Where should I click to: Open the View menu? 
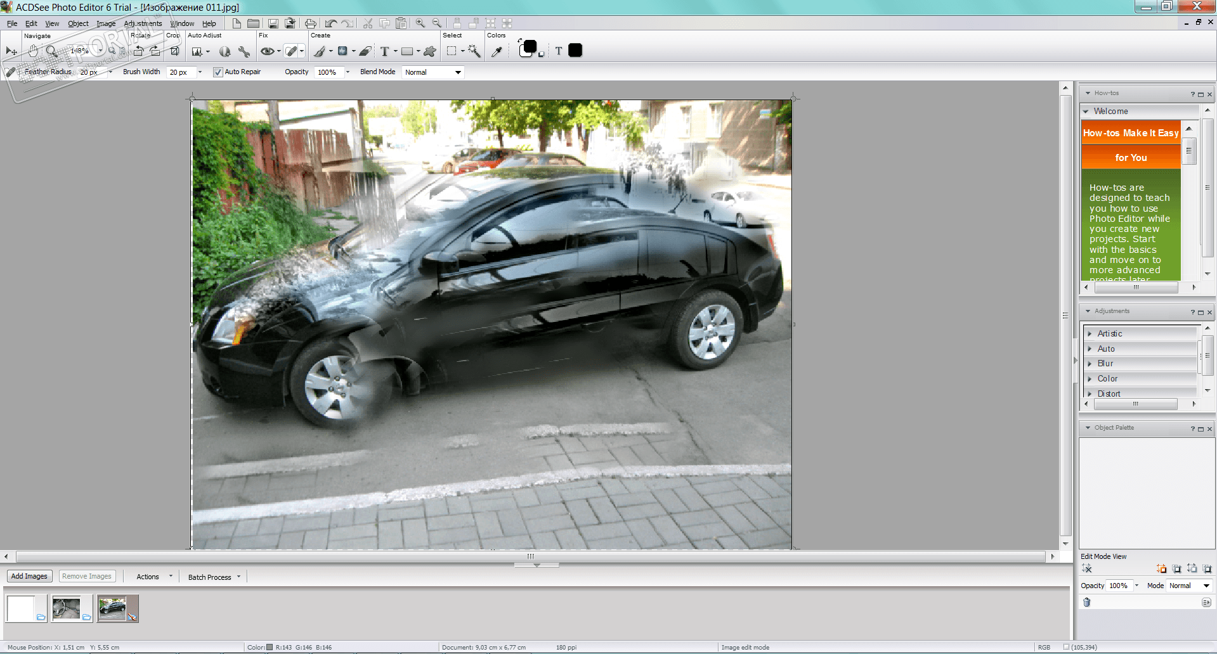[52, 23]
